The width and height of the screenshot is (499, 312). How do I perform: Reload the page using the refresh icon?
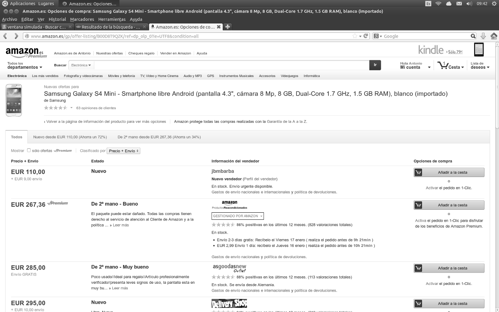[366, 36]
